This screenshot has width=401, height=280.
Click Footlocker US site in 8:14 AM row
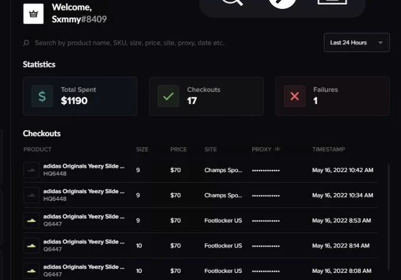tap(223, 246)
